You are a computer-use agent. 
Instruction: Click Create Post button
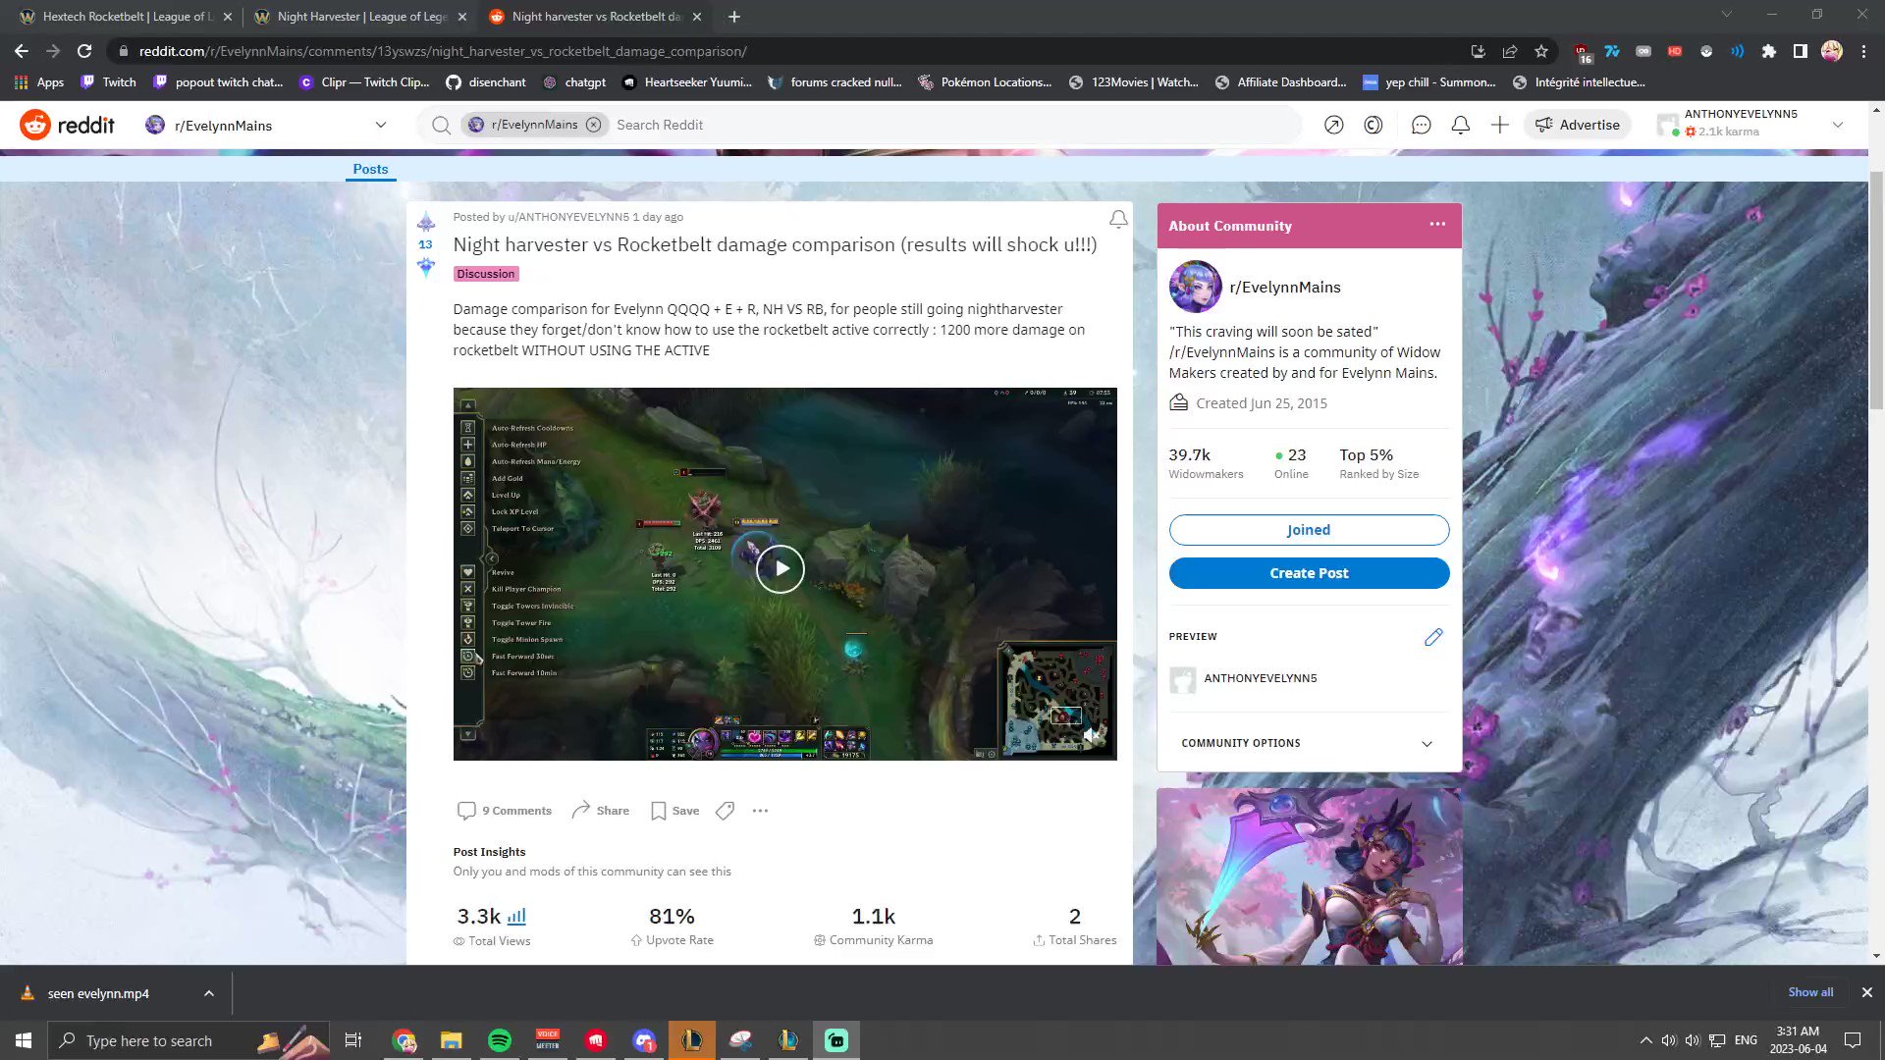coord(1309,573)
